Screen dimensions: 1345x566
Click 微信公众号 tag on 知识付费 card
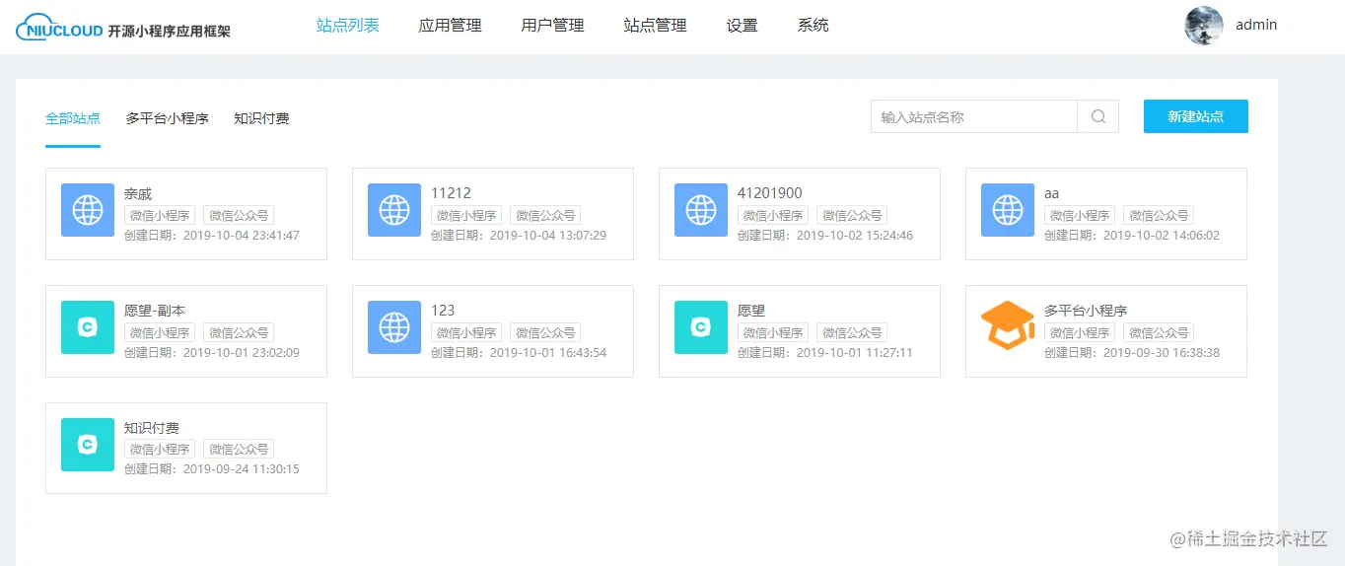coord(239,449)
